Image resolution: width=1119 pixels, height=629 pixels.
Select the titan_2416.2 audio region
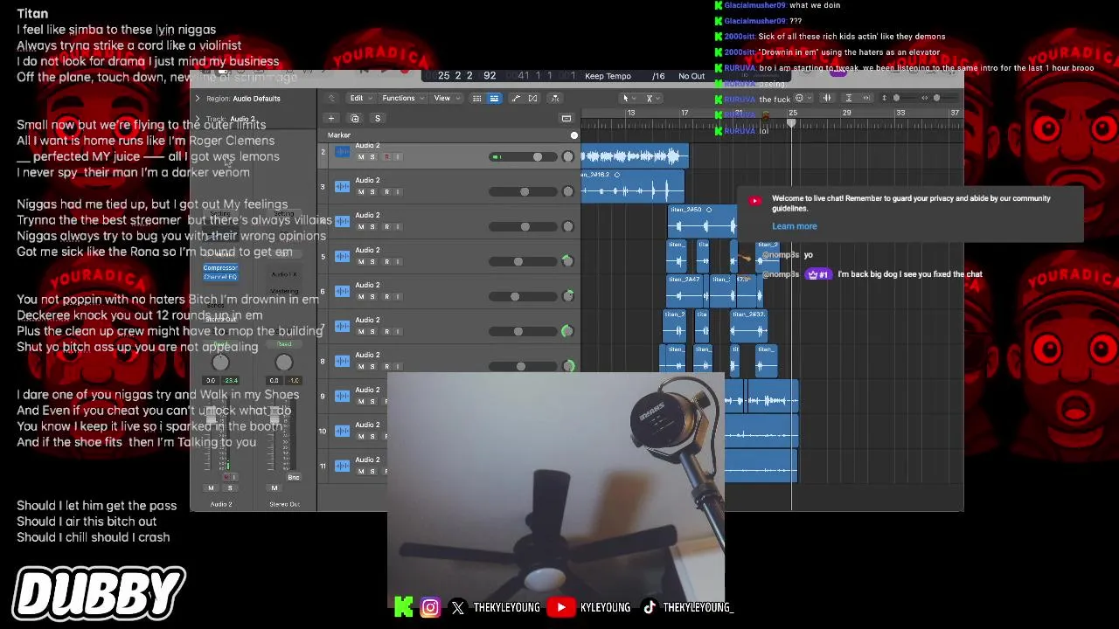coord(633,186)
